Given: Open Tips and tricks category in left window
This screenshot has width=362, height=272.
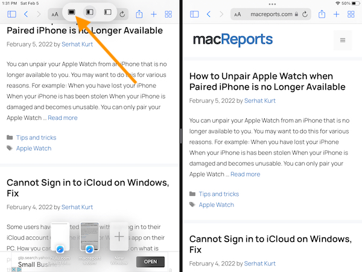Looking at the screenshot, I should click(36, 138).
